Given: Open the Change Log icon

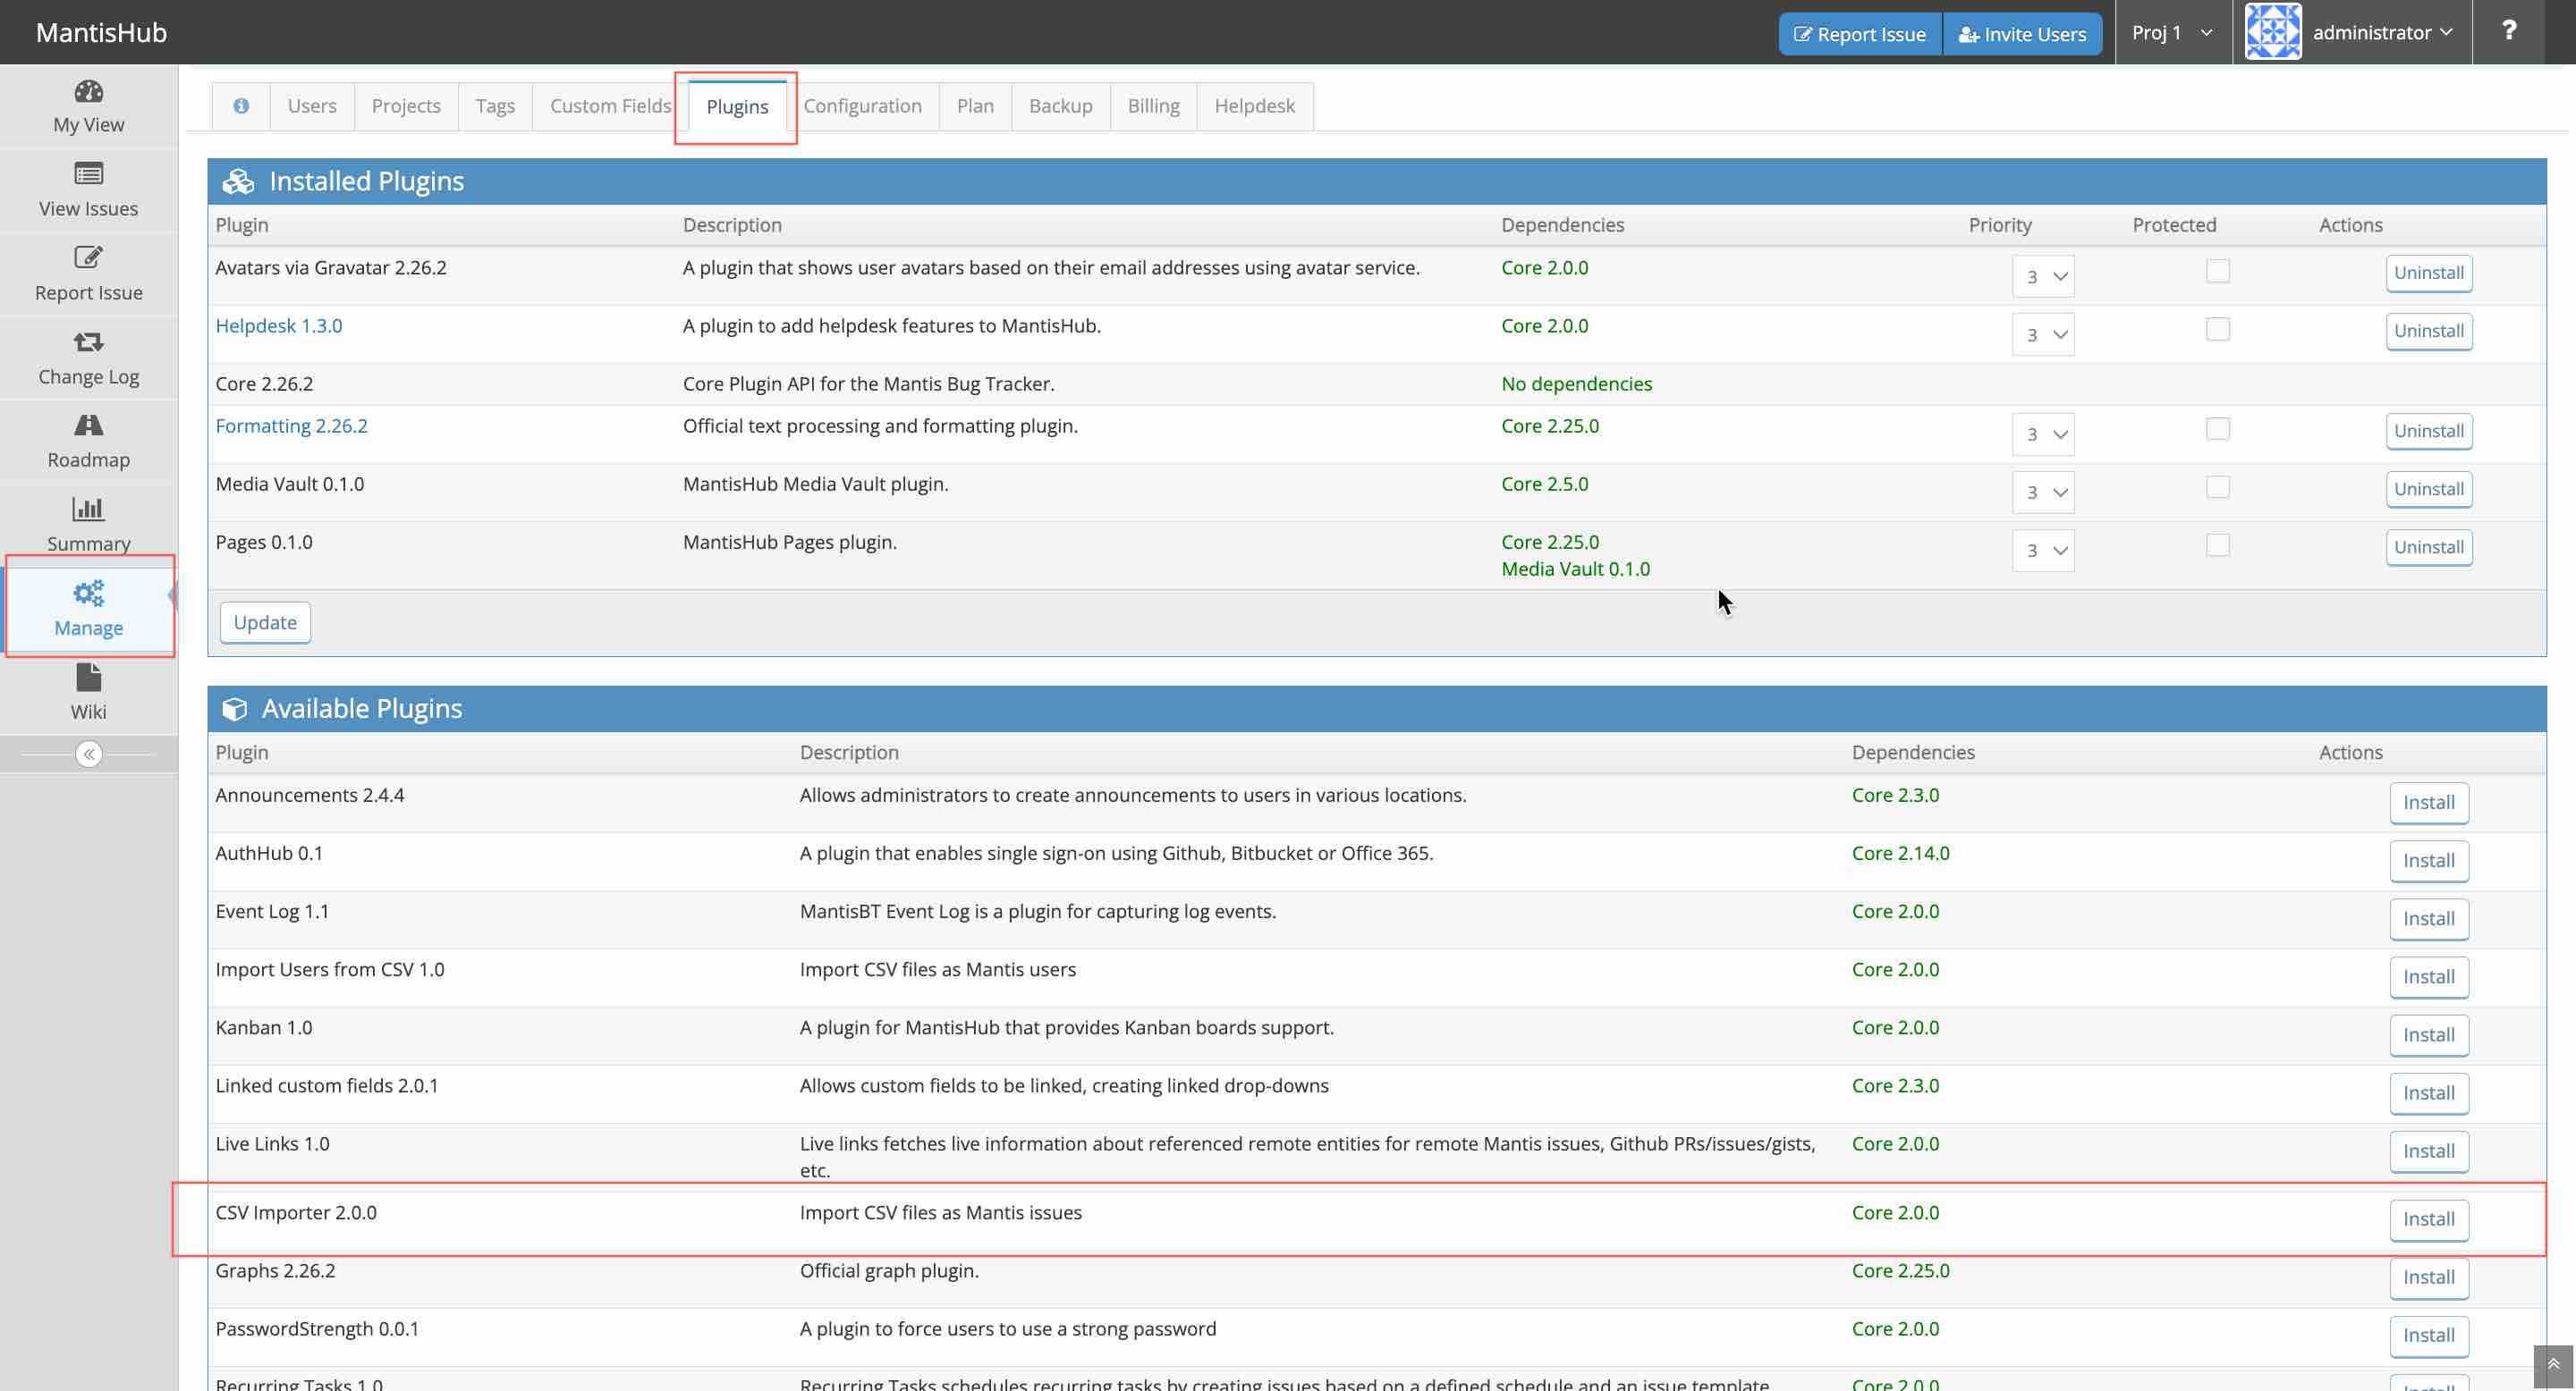Looking at the screenshot, I should (x=88, y=341).
